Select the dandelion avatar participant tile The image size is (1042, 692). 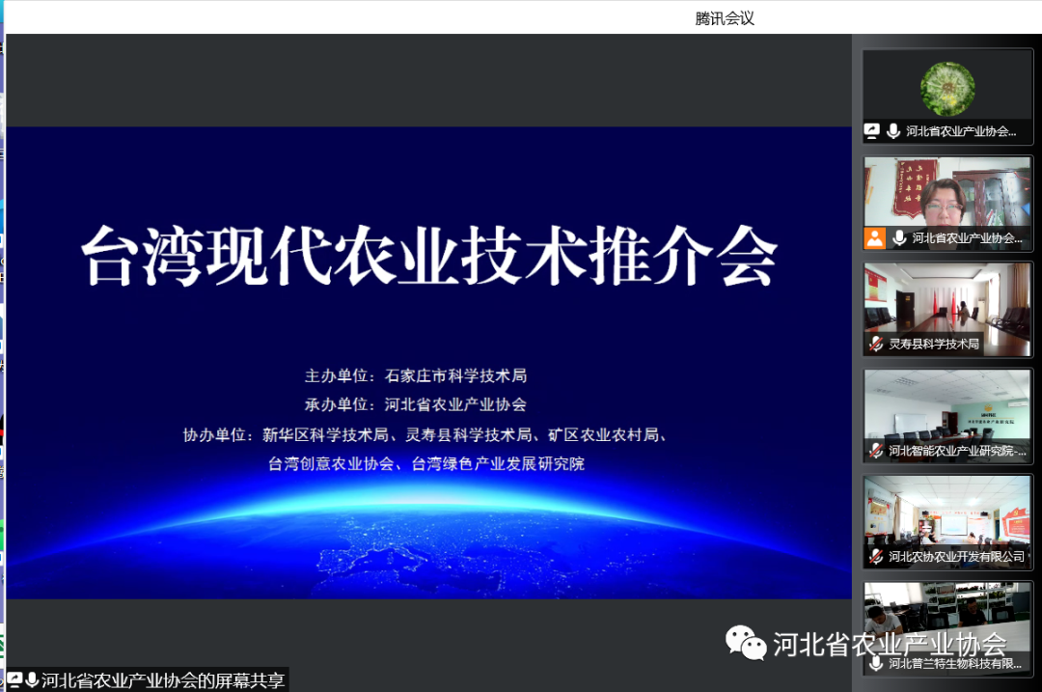click(x=947, y=97)
